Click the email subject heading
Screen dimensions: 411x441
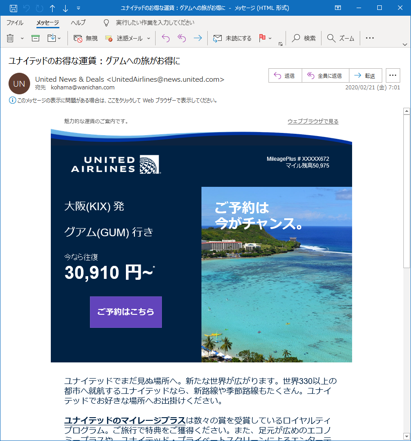click(x=94, y=61)
